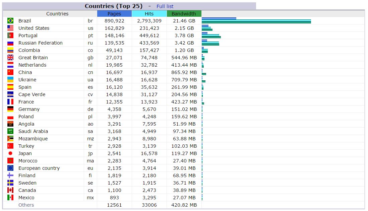Click the Angola flag icon
This screenshot has width=368, height=211.
click(x=10, y=124)
